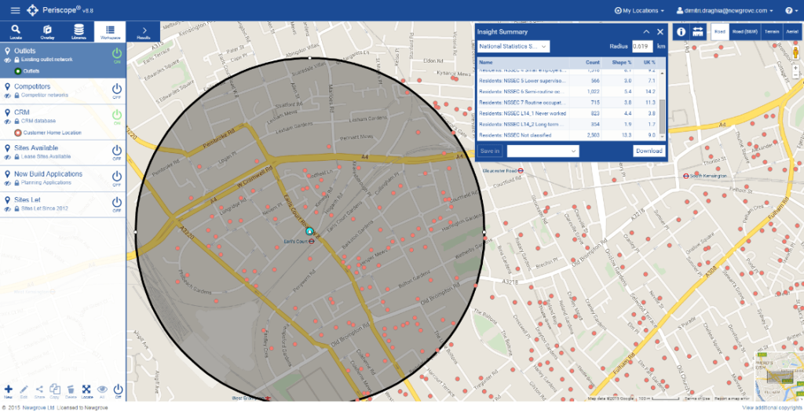Click the Download button
804x412 pixels.
(649, 151)
